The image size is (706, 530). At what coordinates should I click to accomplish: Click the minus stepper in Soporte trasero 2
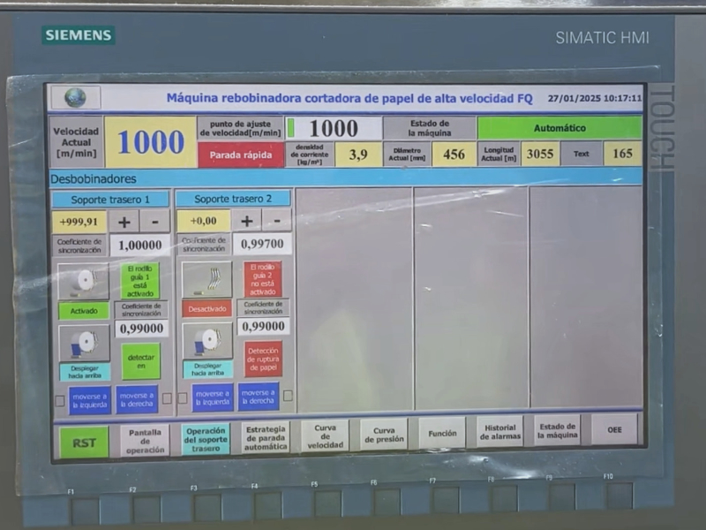pyautogui.click(x=276, y=221)
